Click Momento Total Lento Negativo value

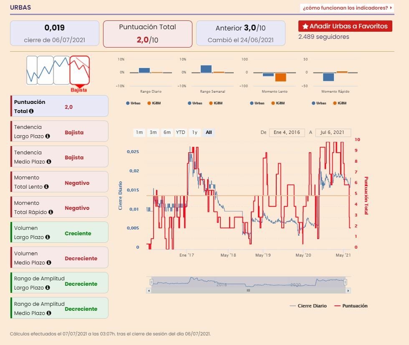coord(77,183)
